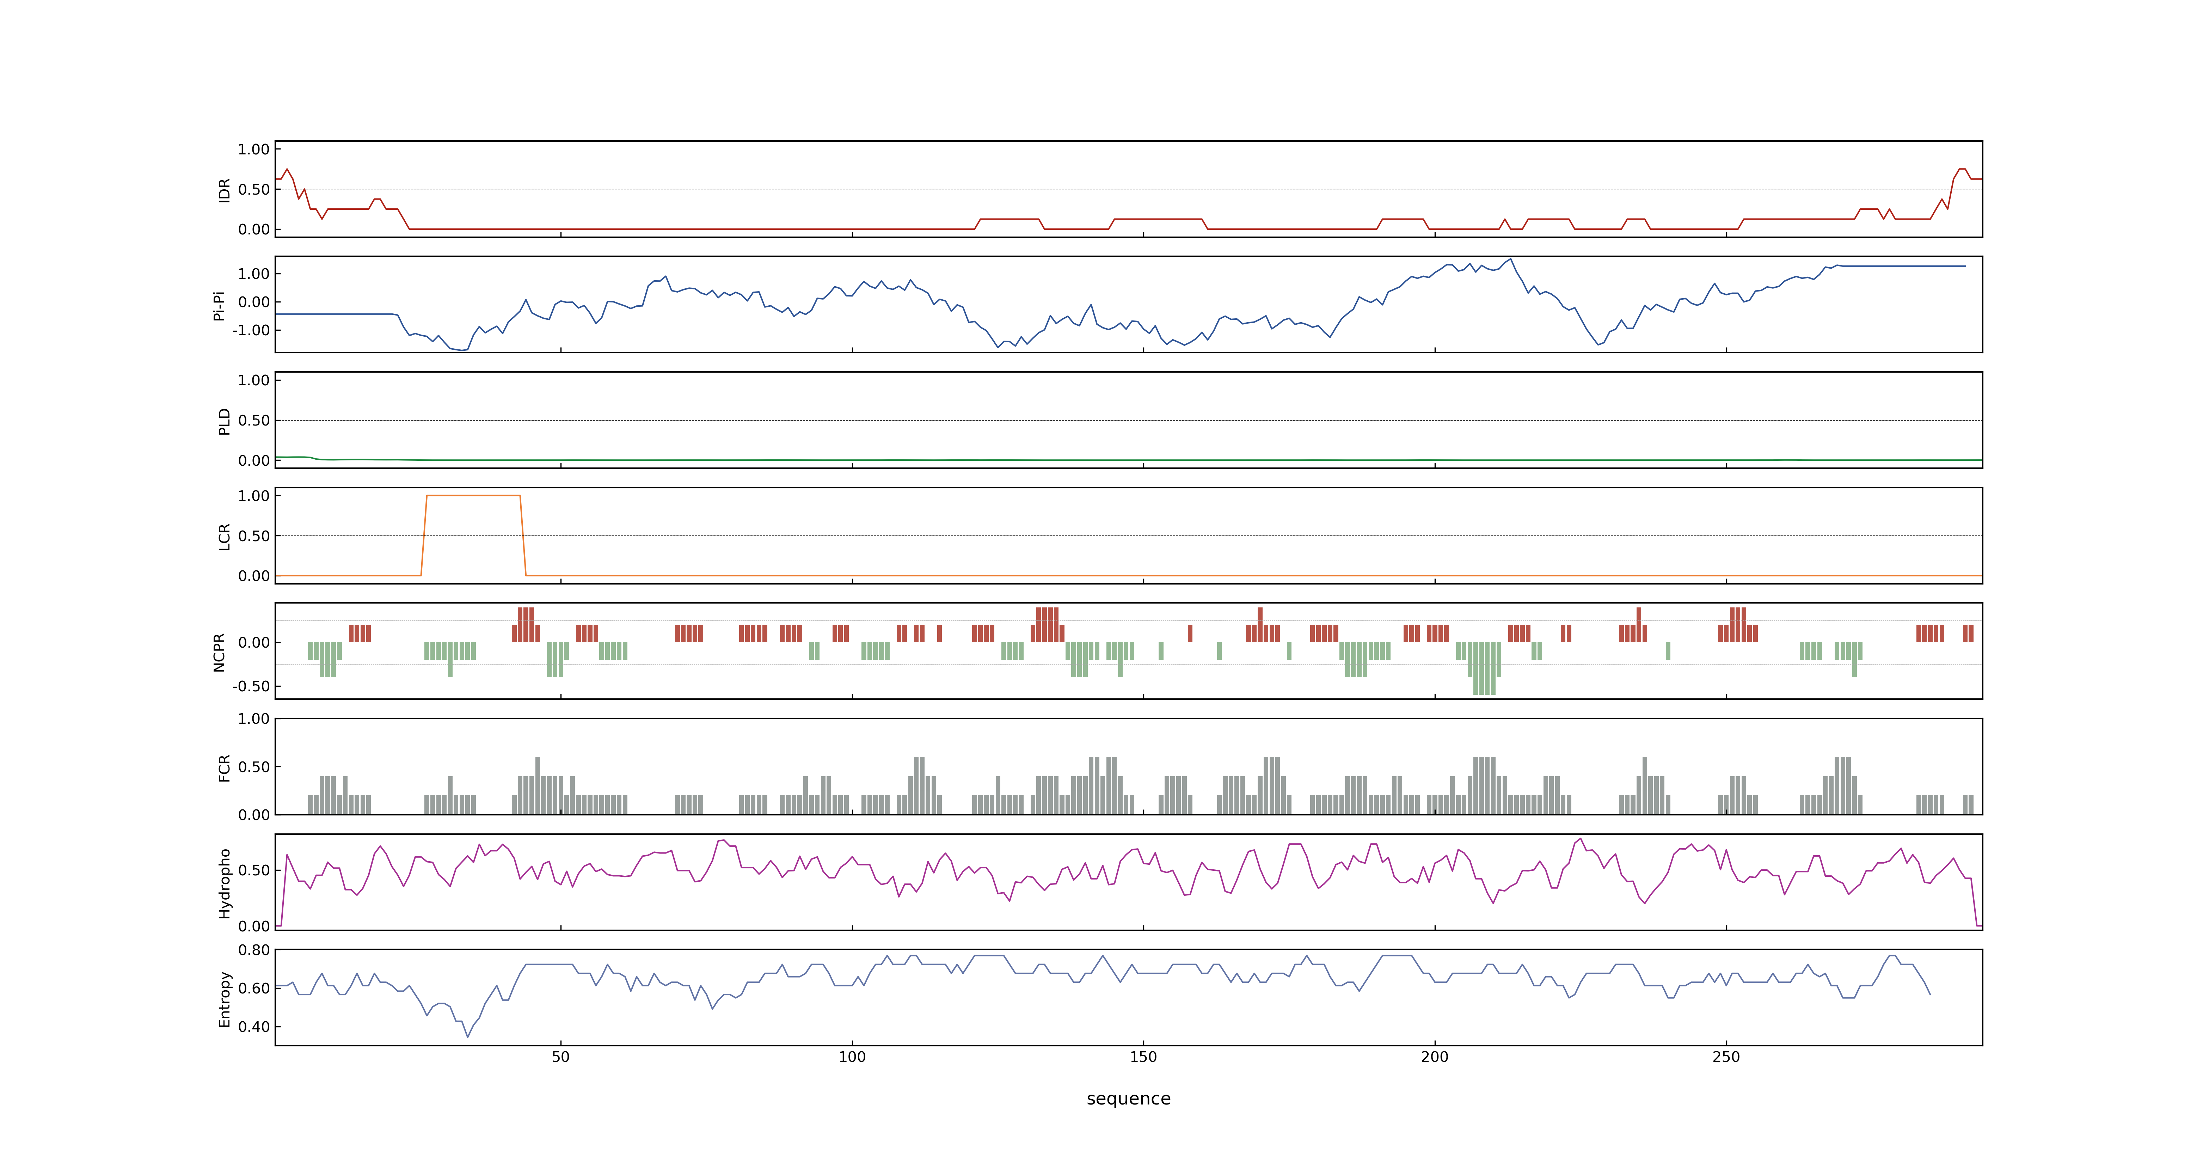2203x1175 pixels.
Task: Click the 1.00 tick on the LCR axis
Action: (254, 496)
